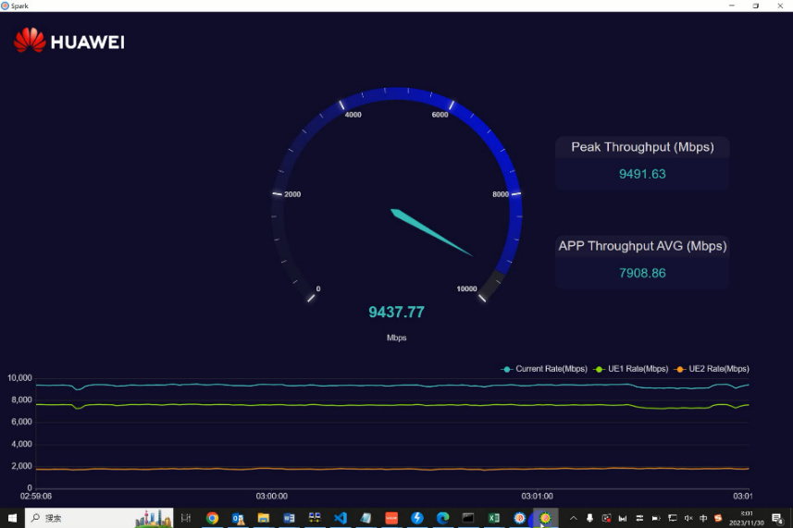The height and width of the screenshot is (528, 793).
Task: Click the muted volume tray icon
Action: click(x=688, y=518)
